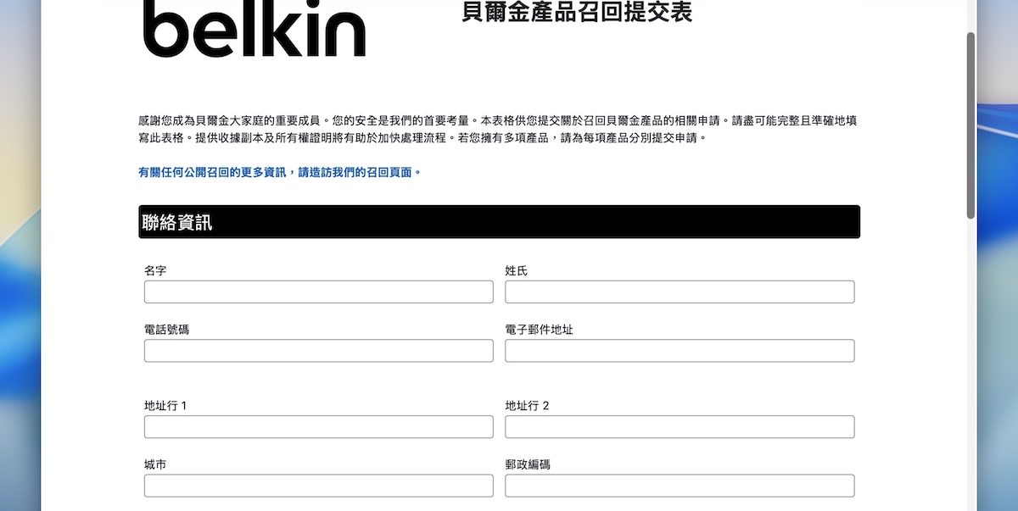Click the 貝爾金產品召回提交表 page title
The height and width of the screenshot is (511, 1018).
click(577, 13)
